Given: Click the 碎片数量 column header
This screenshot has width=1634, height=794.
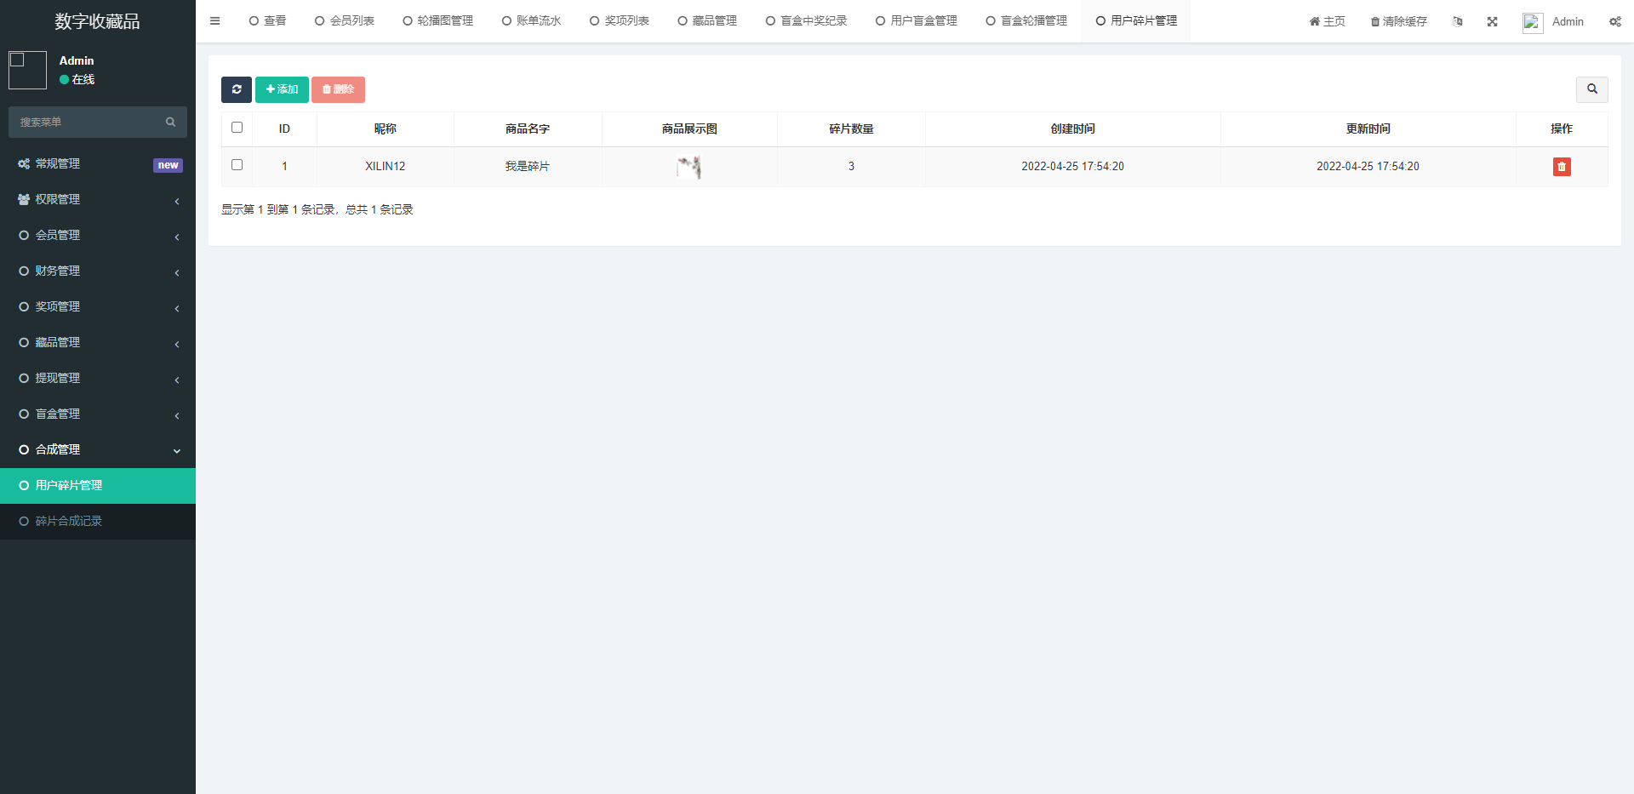Looking at the screenshot, I should (851, 129).
